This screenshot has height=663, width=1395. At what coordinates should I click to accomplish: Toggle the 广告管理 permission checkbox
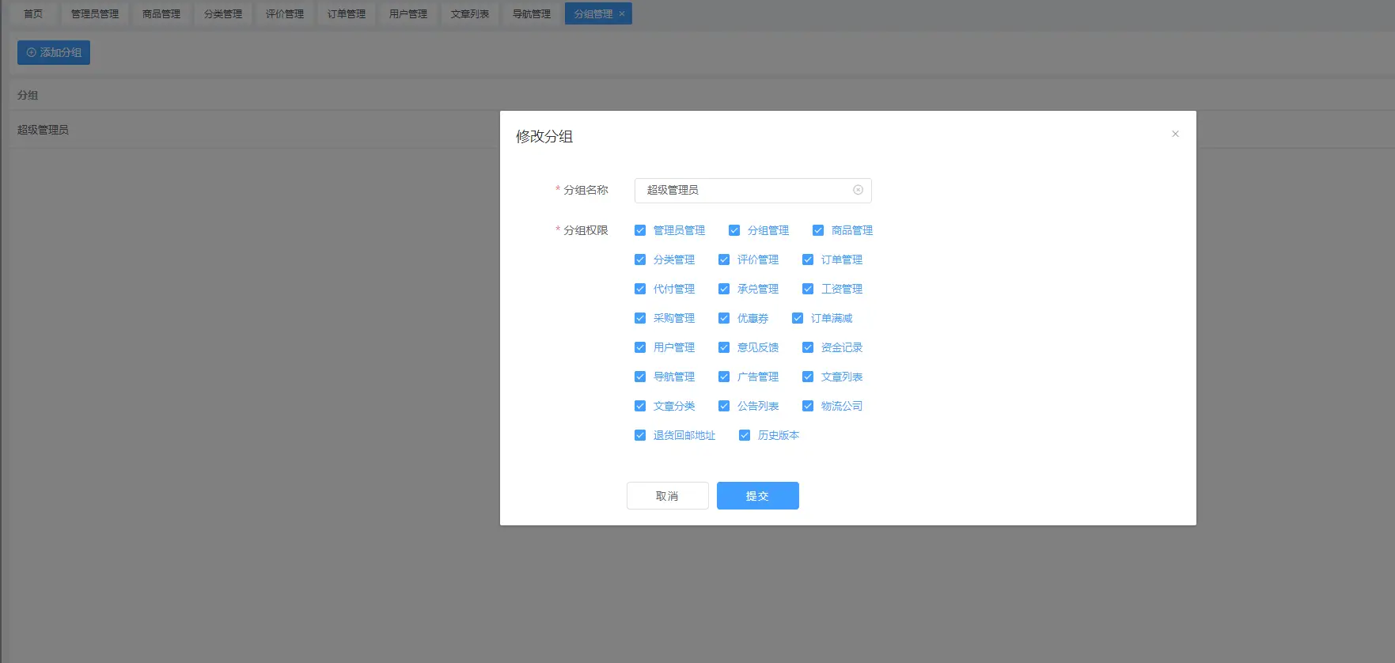(724, 377)
